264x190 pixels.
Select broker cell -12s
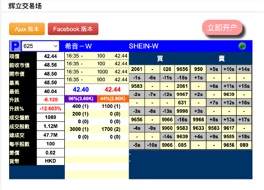(167, 95)
